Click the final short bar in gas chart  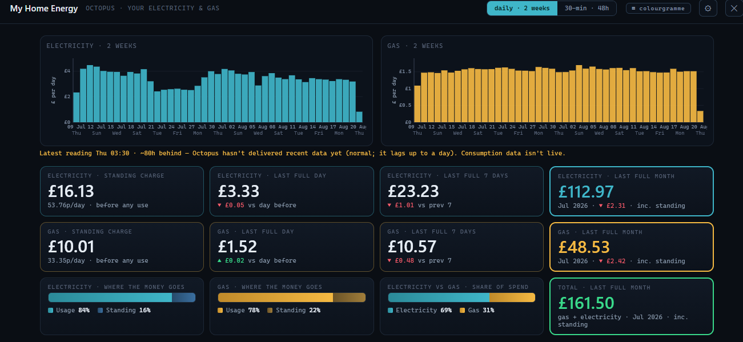[x=700, y=116]
